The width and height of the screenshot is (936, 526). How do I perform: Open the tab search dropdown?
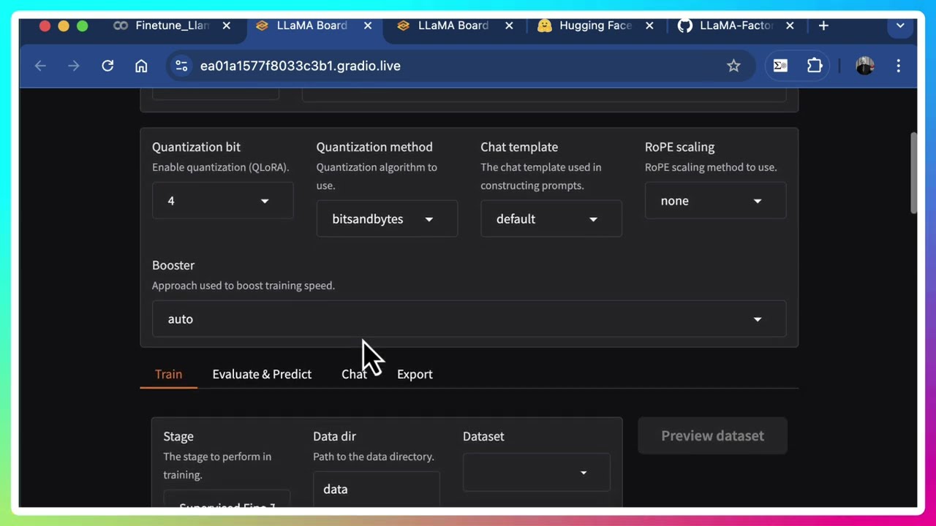tap(900, 26)
